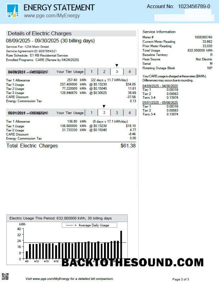Click the CARE Discount amount -8.46
Viewport: 219px width, 282px height.
click(132, 134)
